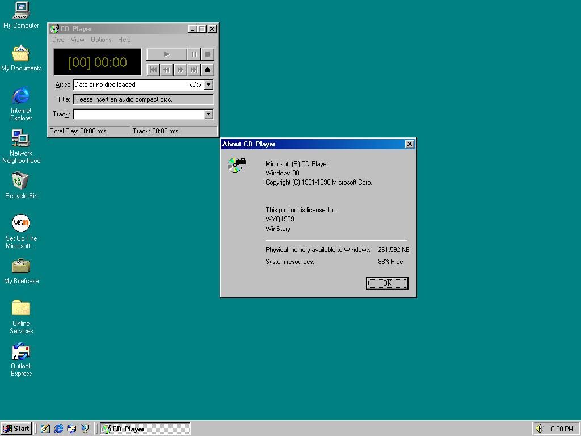Click the Start button
Image resolution: width=581 pixels, height=436 pixels.
tap(16, 429)
